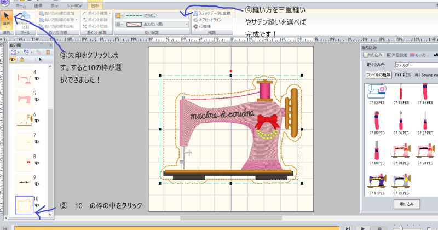The image size is (438, 230).
Task: Click the shape data split scissors tool
Action: tap(25, 21)
